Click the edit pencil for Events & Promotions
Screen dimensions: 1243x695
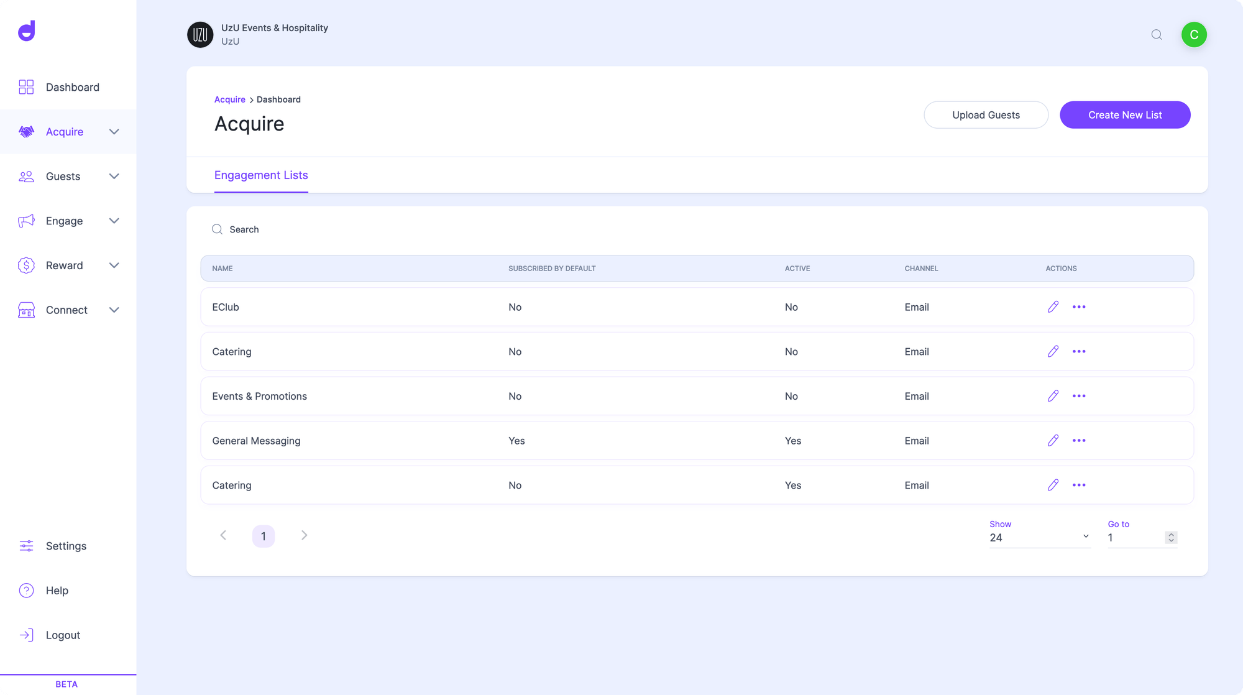pos(1053,396)
